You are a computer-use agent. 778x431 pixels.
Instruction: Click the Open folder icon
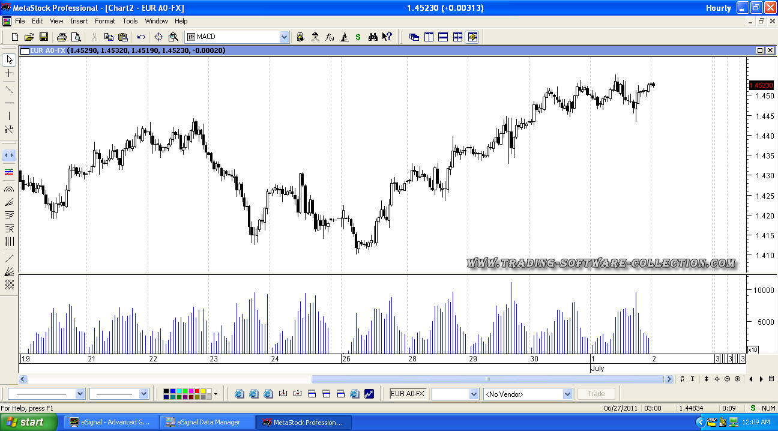29,37
